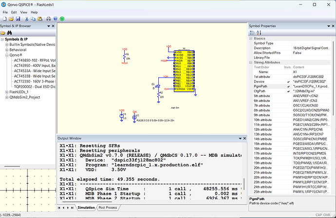Expand the QMdbSim2_Project tree node
Screen dimensions: 336x218
click(x=7, y=97)
